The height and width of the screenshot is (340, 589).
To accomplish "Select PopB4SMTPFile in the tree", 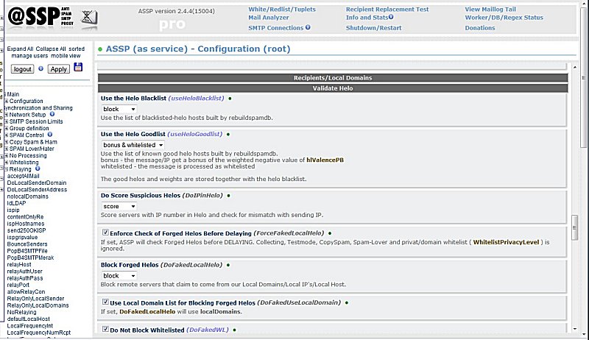I will pyautogui.click(x=27, y=251).
